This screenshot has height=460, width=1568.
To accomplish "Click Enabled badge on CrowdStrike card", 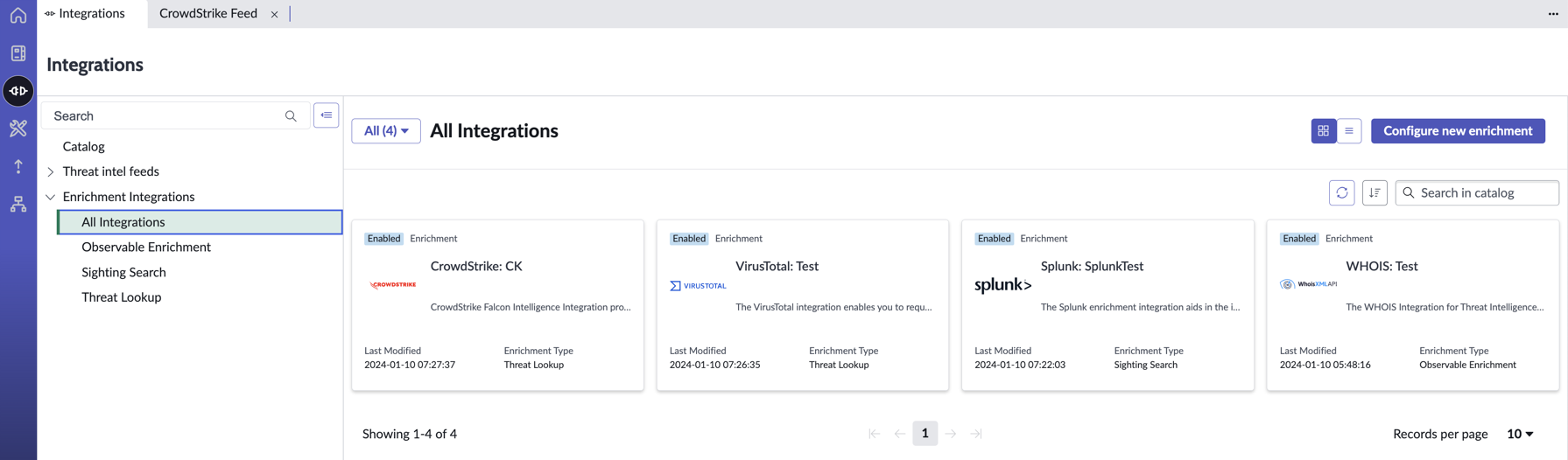I will (x=383, y=239).
